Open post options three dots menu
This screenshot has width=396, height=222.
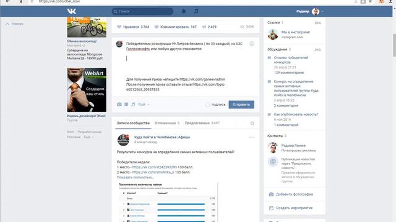tap(252, 138)
